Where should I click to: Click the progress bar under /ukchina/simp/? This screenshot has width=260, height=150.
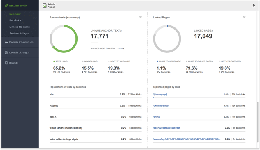pos(199,109)
